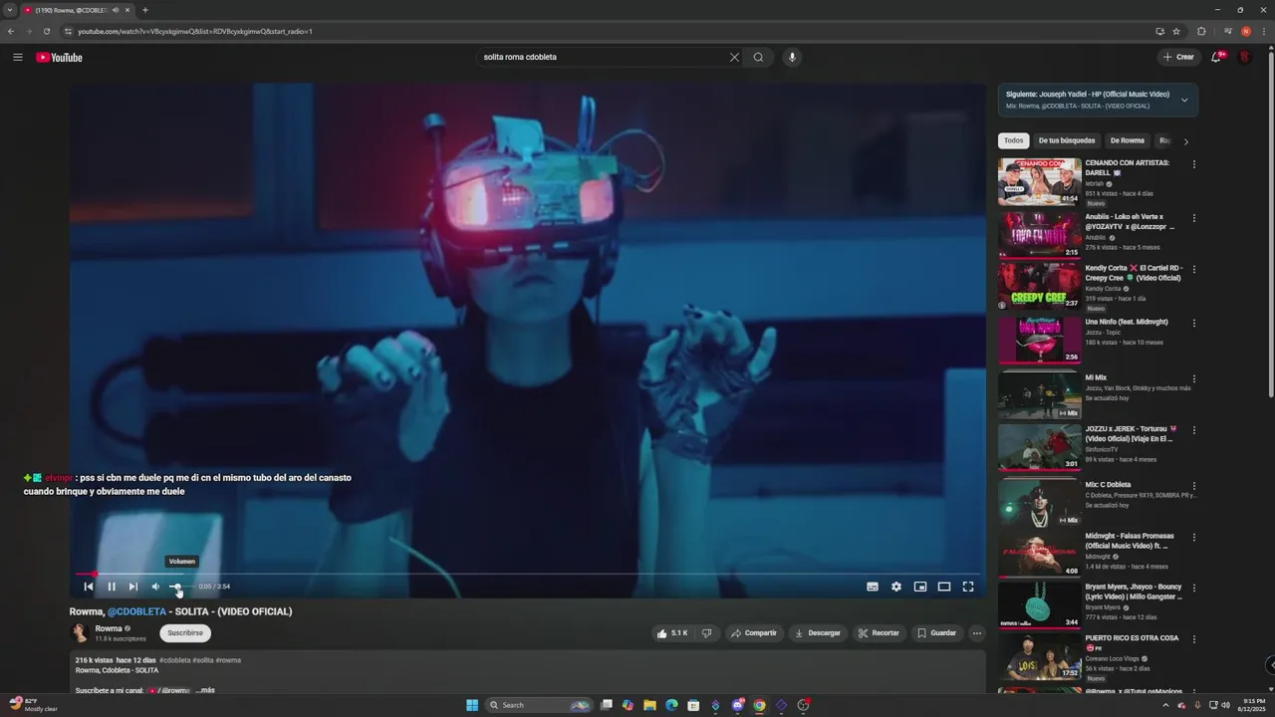Clear the search box text with X
This screenshot has width=1275, height=717.
(734, 57)
